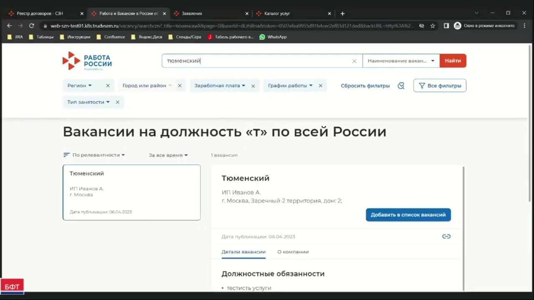The height and width of the screenshot is (300, 534).
Task: Expand the Заработная плата filter
Action: pos(220,85)
